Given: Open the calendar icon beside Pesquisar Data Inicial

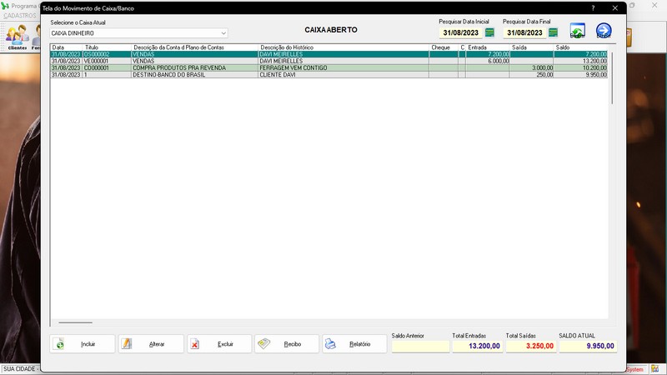Looking at the screenshot, I should (x=489, y=32).
